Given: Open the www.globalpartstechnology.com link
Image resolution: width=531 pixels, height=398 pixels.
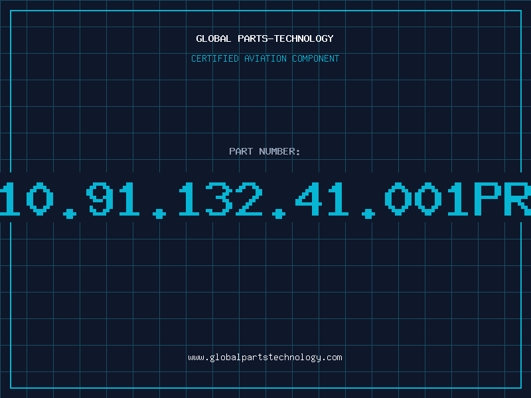Looking at the screenshot, I should tap(265, 358).
